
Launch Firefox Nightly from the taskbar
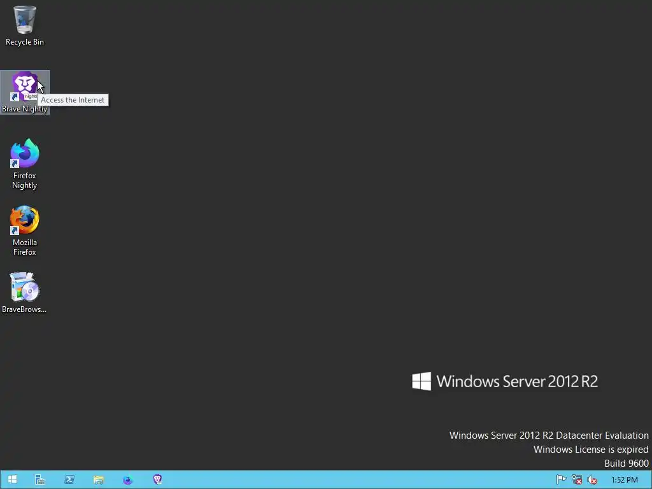point(127,479)
